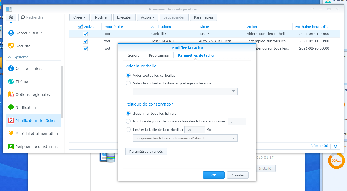The image size is (347, 191).
Task: Expand the Action dropdown in toolbar
Action: click(x=147, y=17)
